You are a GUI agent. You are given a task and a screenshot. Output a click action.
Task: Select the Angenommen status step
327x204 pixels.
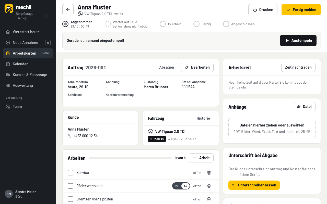[x=77, y=24]
